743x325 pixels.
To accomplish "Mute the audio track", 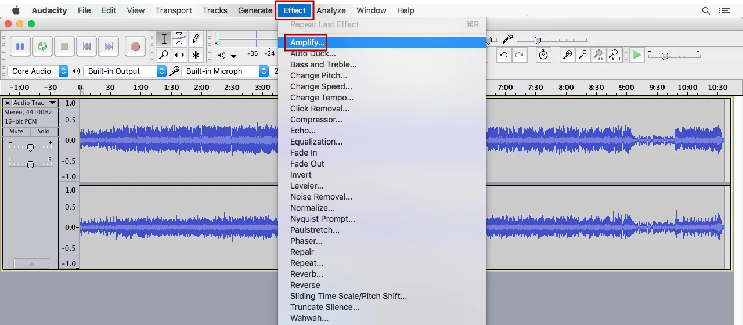I will click(16, 131).
